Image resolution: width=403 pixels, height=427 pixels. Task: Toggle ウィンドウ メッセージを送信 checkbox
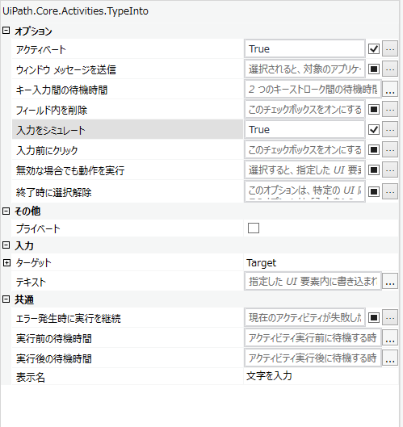[x=374, y=69]
